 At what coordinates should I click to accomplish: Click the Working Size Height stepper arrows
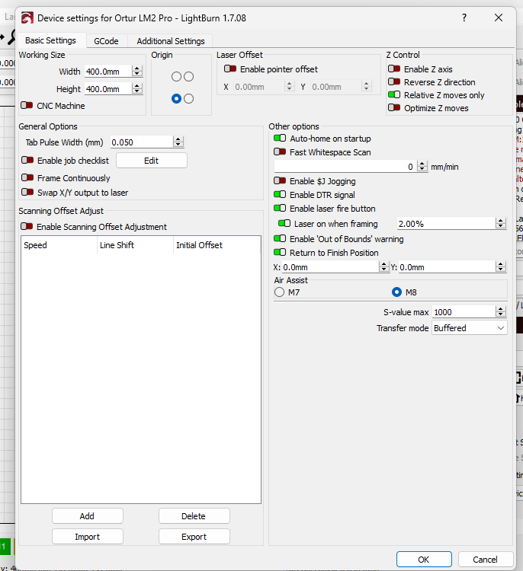137,88
